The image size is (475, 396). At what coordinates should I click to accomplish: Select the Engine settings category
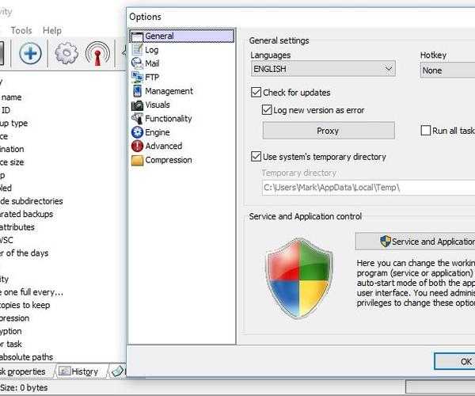[x=157, y=132]
